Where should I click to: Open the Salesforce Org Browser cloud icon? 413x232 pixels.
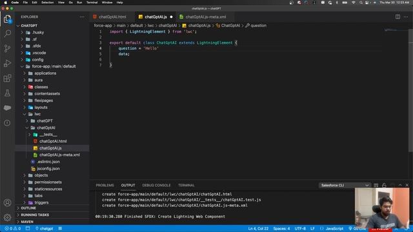click(x=7, y=108)
